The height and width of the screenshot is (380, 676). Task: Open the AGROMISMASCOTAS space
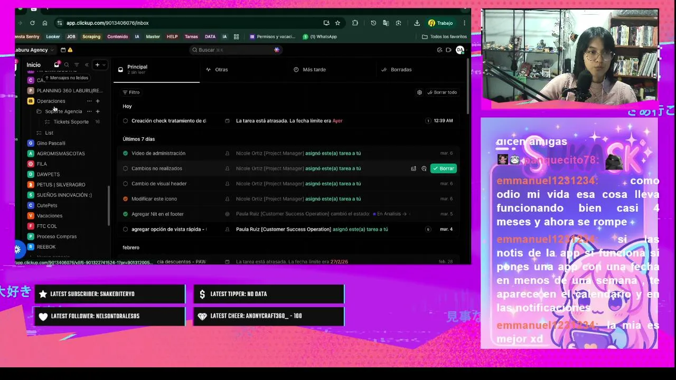61,154
